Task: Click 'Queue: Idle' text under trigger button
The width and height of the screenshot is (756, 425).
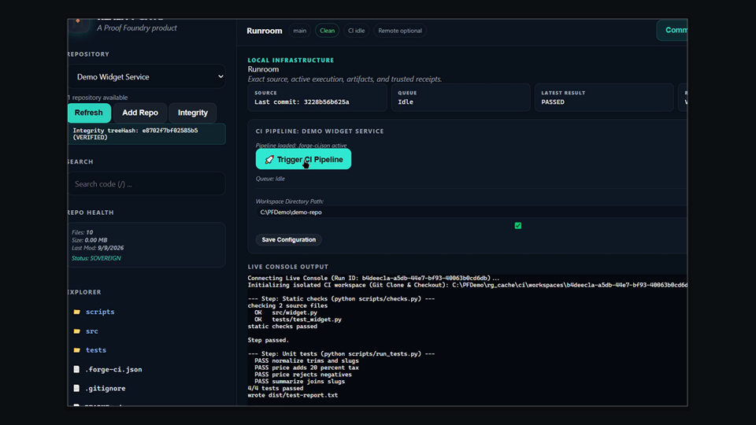Action: click(x=270, y=179)
